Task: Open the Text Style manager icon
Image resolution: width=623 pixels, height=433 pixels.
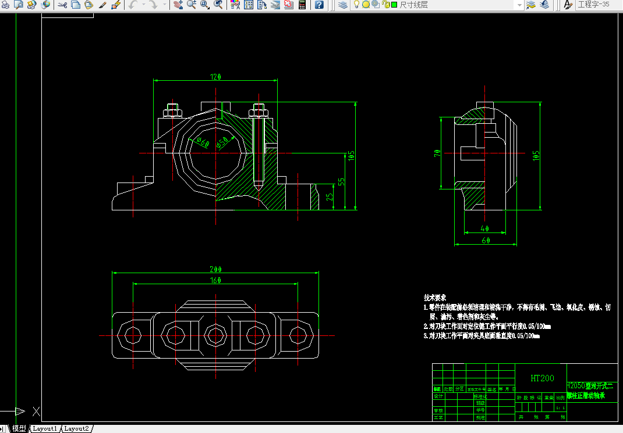Action: (568, 5)
